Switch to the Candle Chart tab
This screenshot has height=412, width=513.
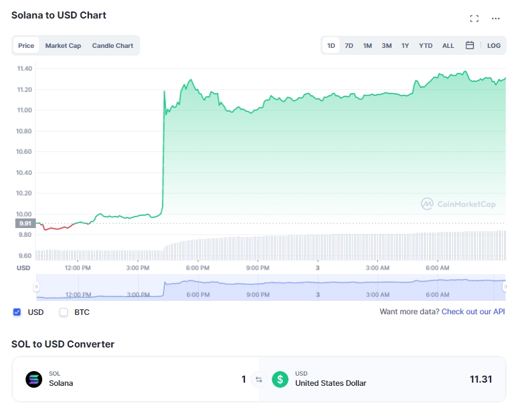coord(113,45)
